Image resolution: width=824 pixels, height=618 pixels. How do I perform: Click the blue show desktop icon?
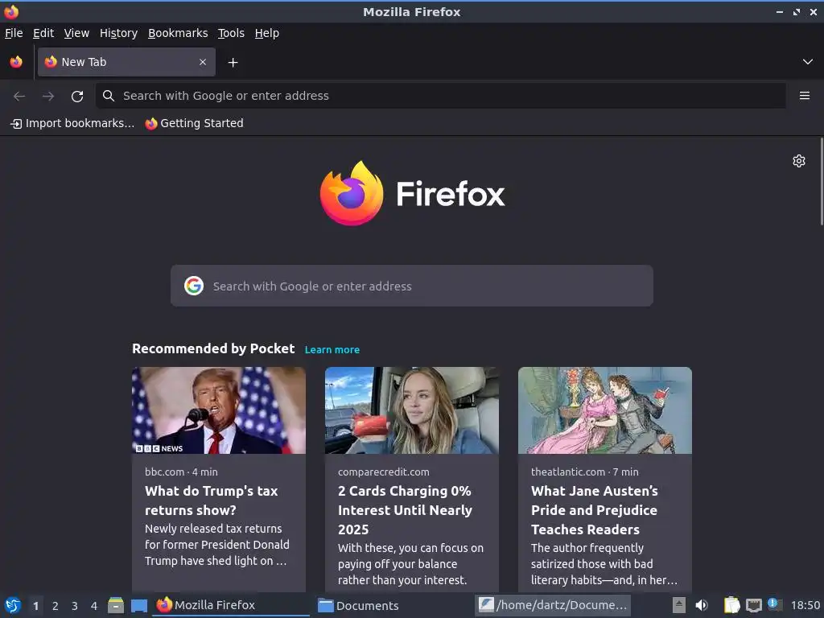[x=138, y=606]
